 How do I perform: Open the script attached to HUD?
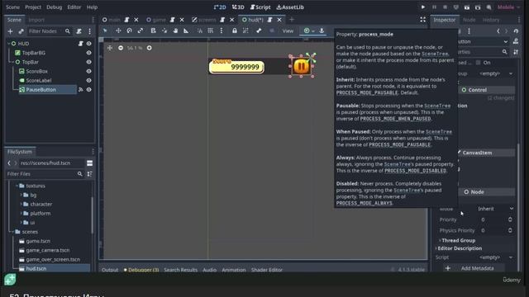point(81,44)
